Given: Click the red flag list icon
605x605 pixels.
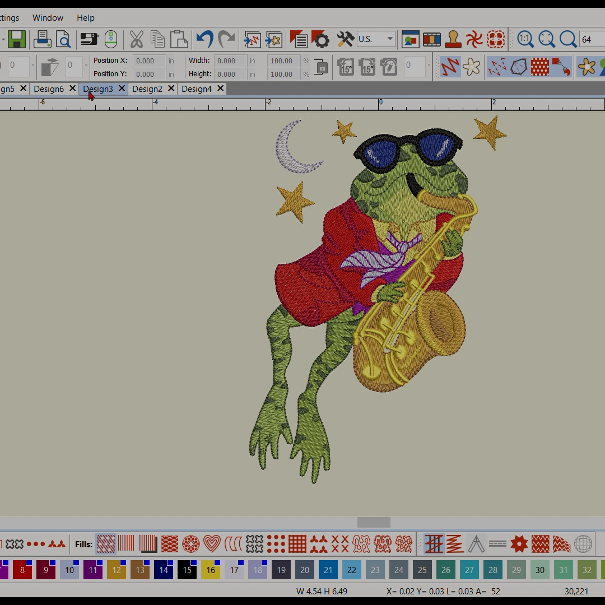Looking at the screenshot, I should (299, 39).
